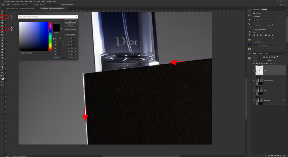Image resolution: width=288 pixels, height=157 pixels.
Task: Click lock all icon in Layers lock row
Action: point(267,63)
